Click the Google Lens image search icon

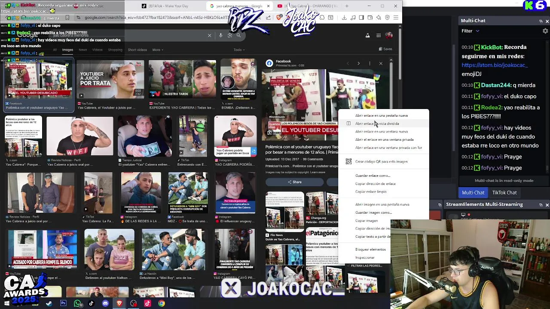230,35
